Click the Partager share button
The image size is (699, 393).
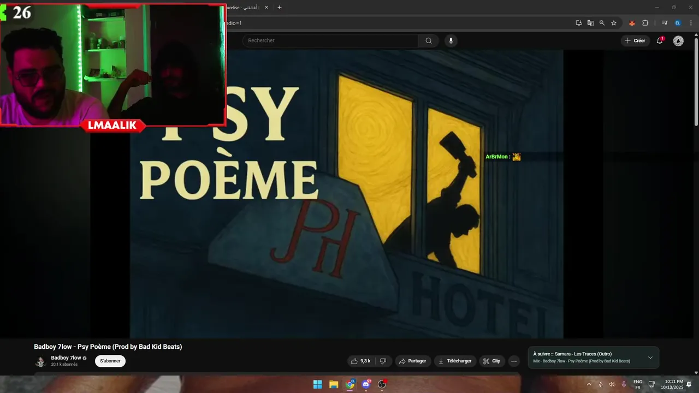point(412,361)
